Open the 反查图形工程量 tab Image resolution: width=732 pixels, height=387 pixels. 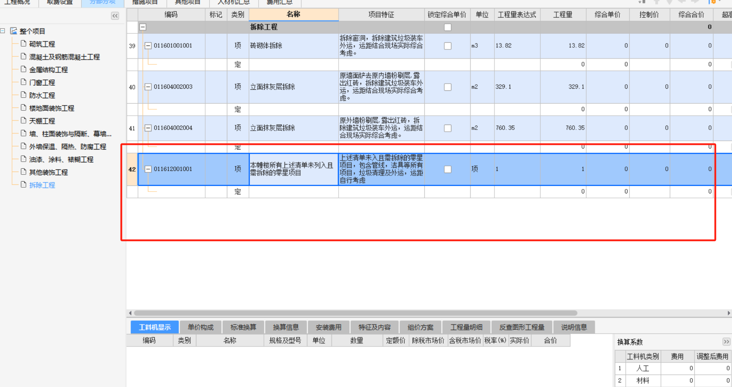(522, 327)
